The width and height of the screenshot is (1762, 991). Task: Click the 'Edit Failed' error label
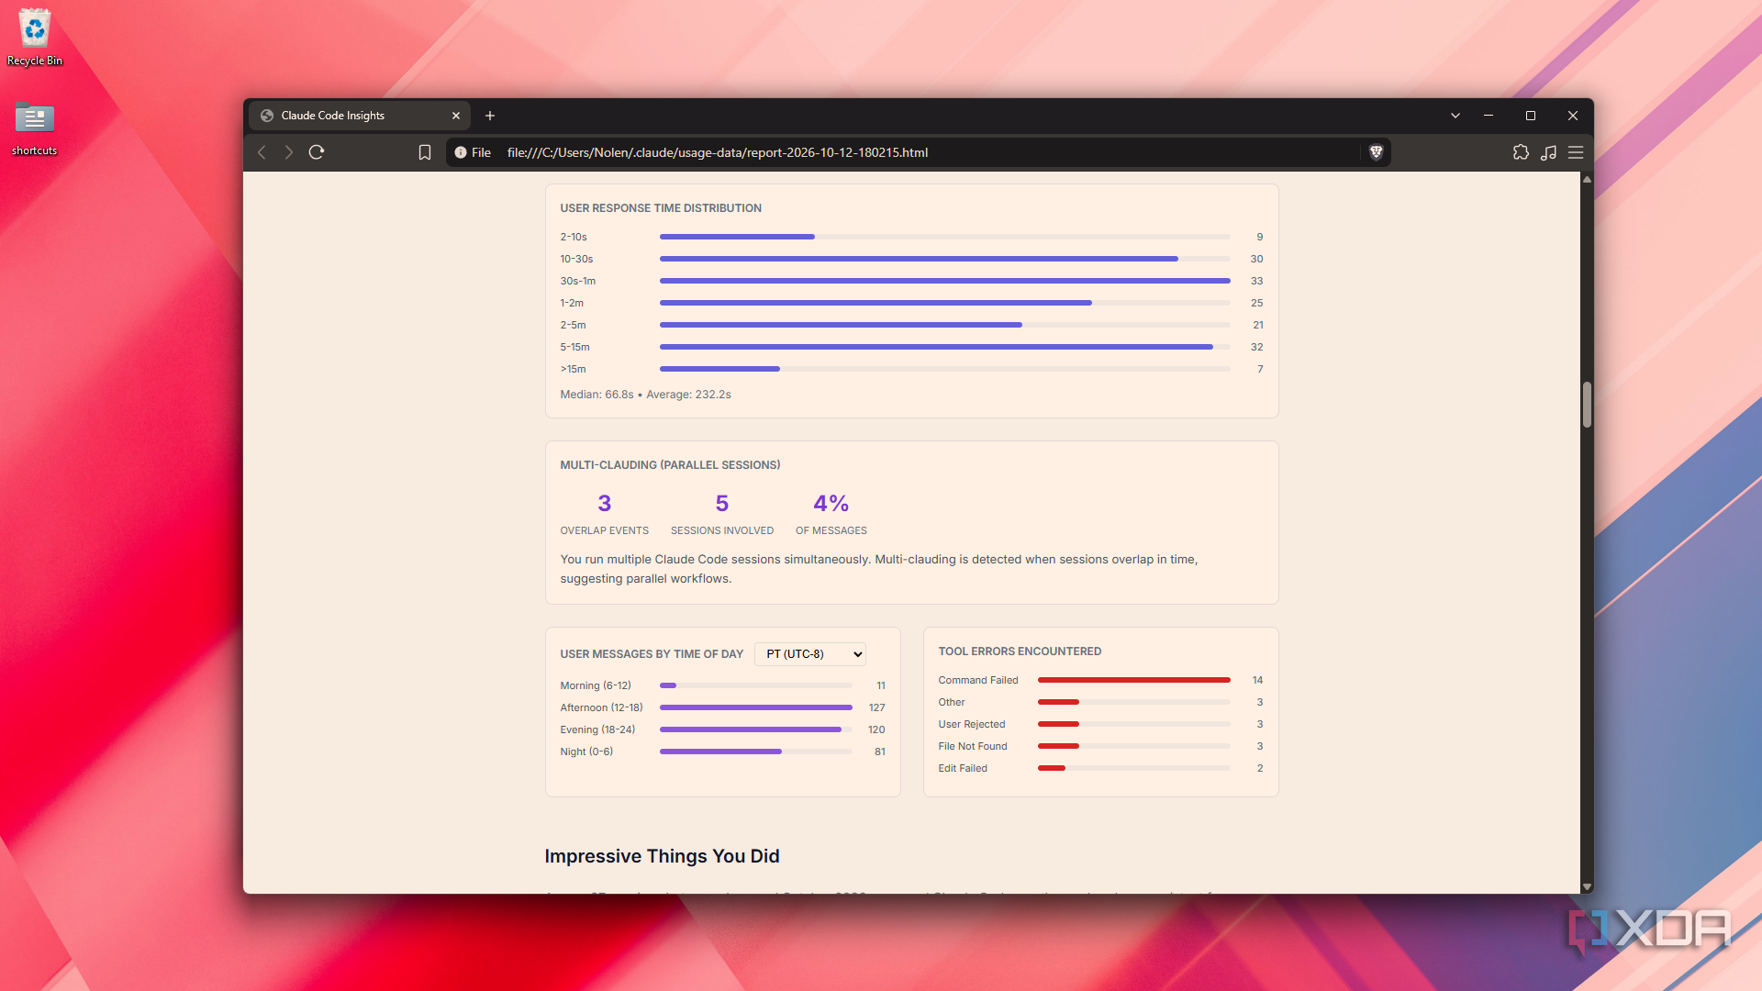click(x=963, y=768)
